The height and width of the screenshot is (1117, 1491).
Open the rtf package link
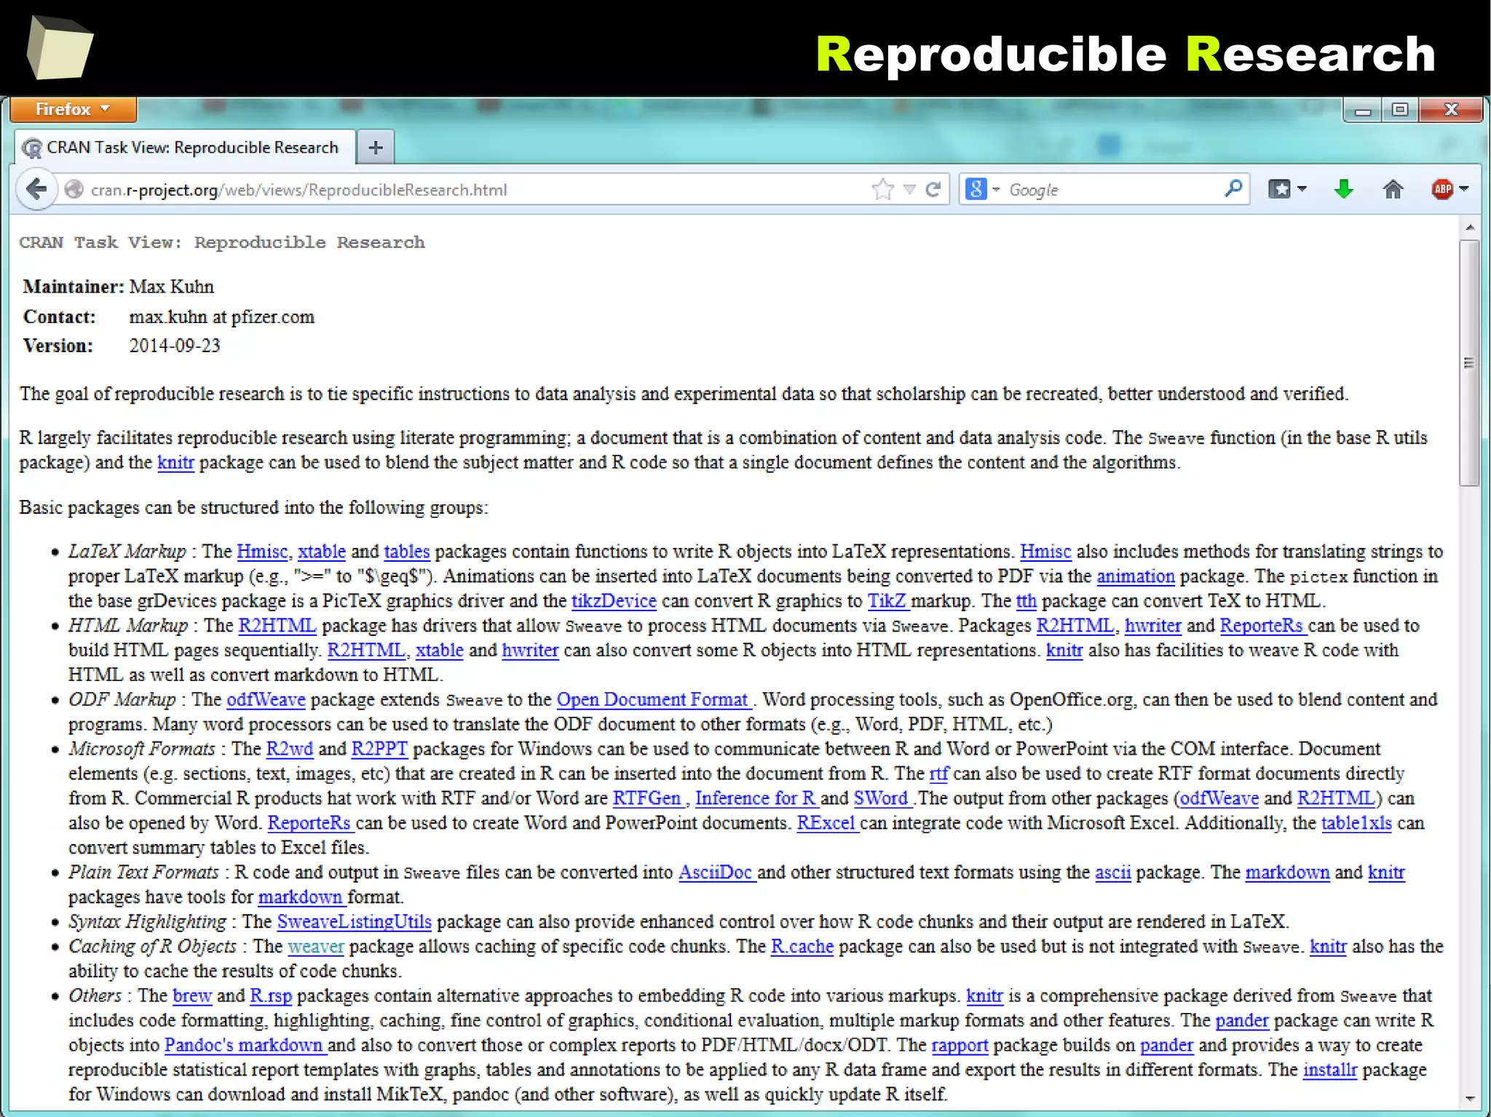[x=939, y=774]
